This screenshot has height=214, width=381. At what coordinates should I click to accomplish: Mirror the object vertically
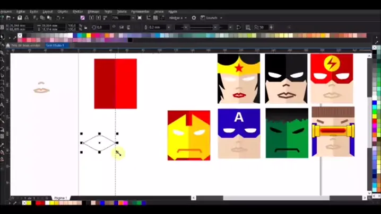[x=129, y=27]
